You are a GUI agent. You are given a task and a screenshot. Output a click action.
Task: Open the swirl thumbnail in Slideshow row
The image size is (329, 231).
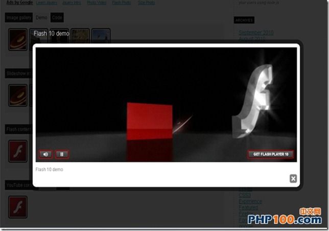18,95
